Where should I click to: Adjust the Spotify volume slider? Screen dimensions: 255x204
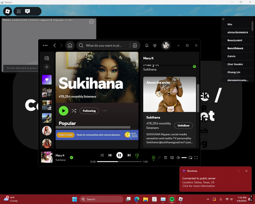coord(184,158)
